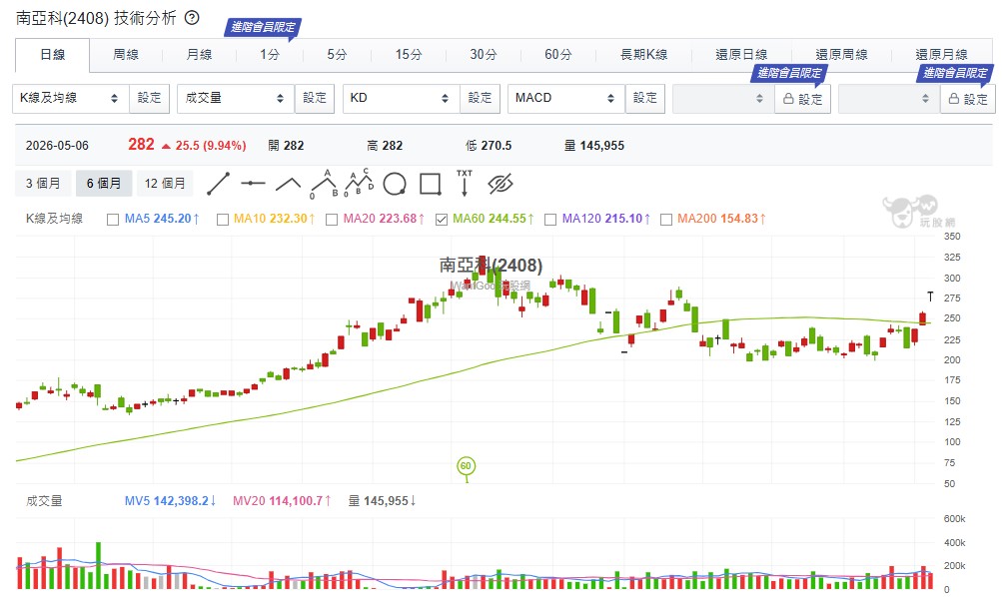1002x597 pixels.
Task: Click lock icon on last locked 設定 button
Action: point(954,99)
